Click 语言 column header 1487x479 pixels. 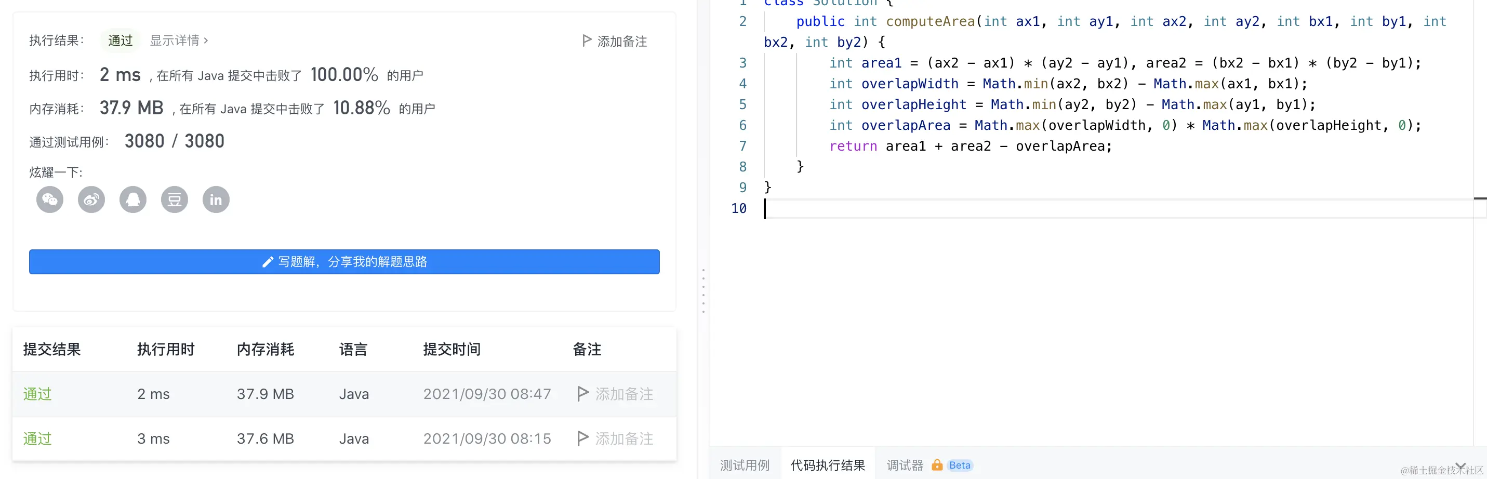pyautogui.click(x=353, y=349)
